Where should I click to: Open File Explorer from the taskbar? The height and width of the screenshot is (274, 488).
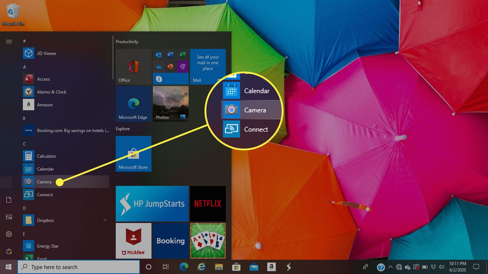[219, 267]
